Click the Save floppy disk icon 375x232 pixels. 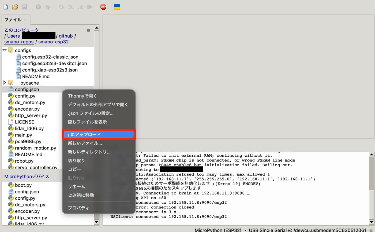24,7
